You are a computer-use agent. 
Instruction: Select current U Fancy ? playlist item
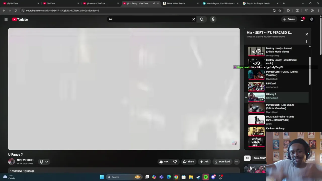(x=277, y=97)
